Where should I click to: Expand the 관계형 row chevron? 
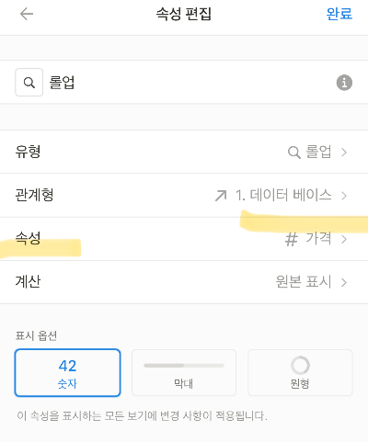point(344,196)
